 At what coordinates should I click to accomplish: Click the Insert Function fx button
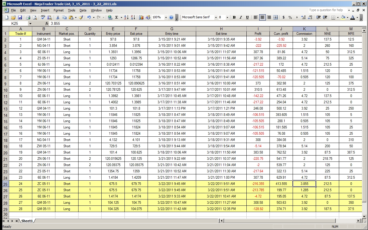(x=47, y=23)
